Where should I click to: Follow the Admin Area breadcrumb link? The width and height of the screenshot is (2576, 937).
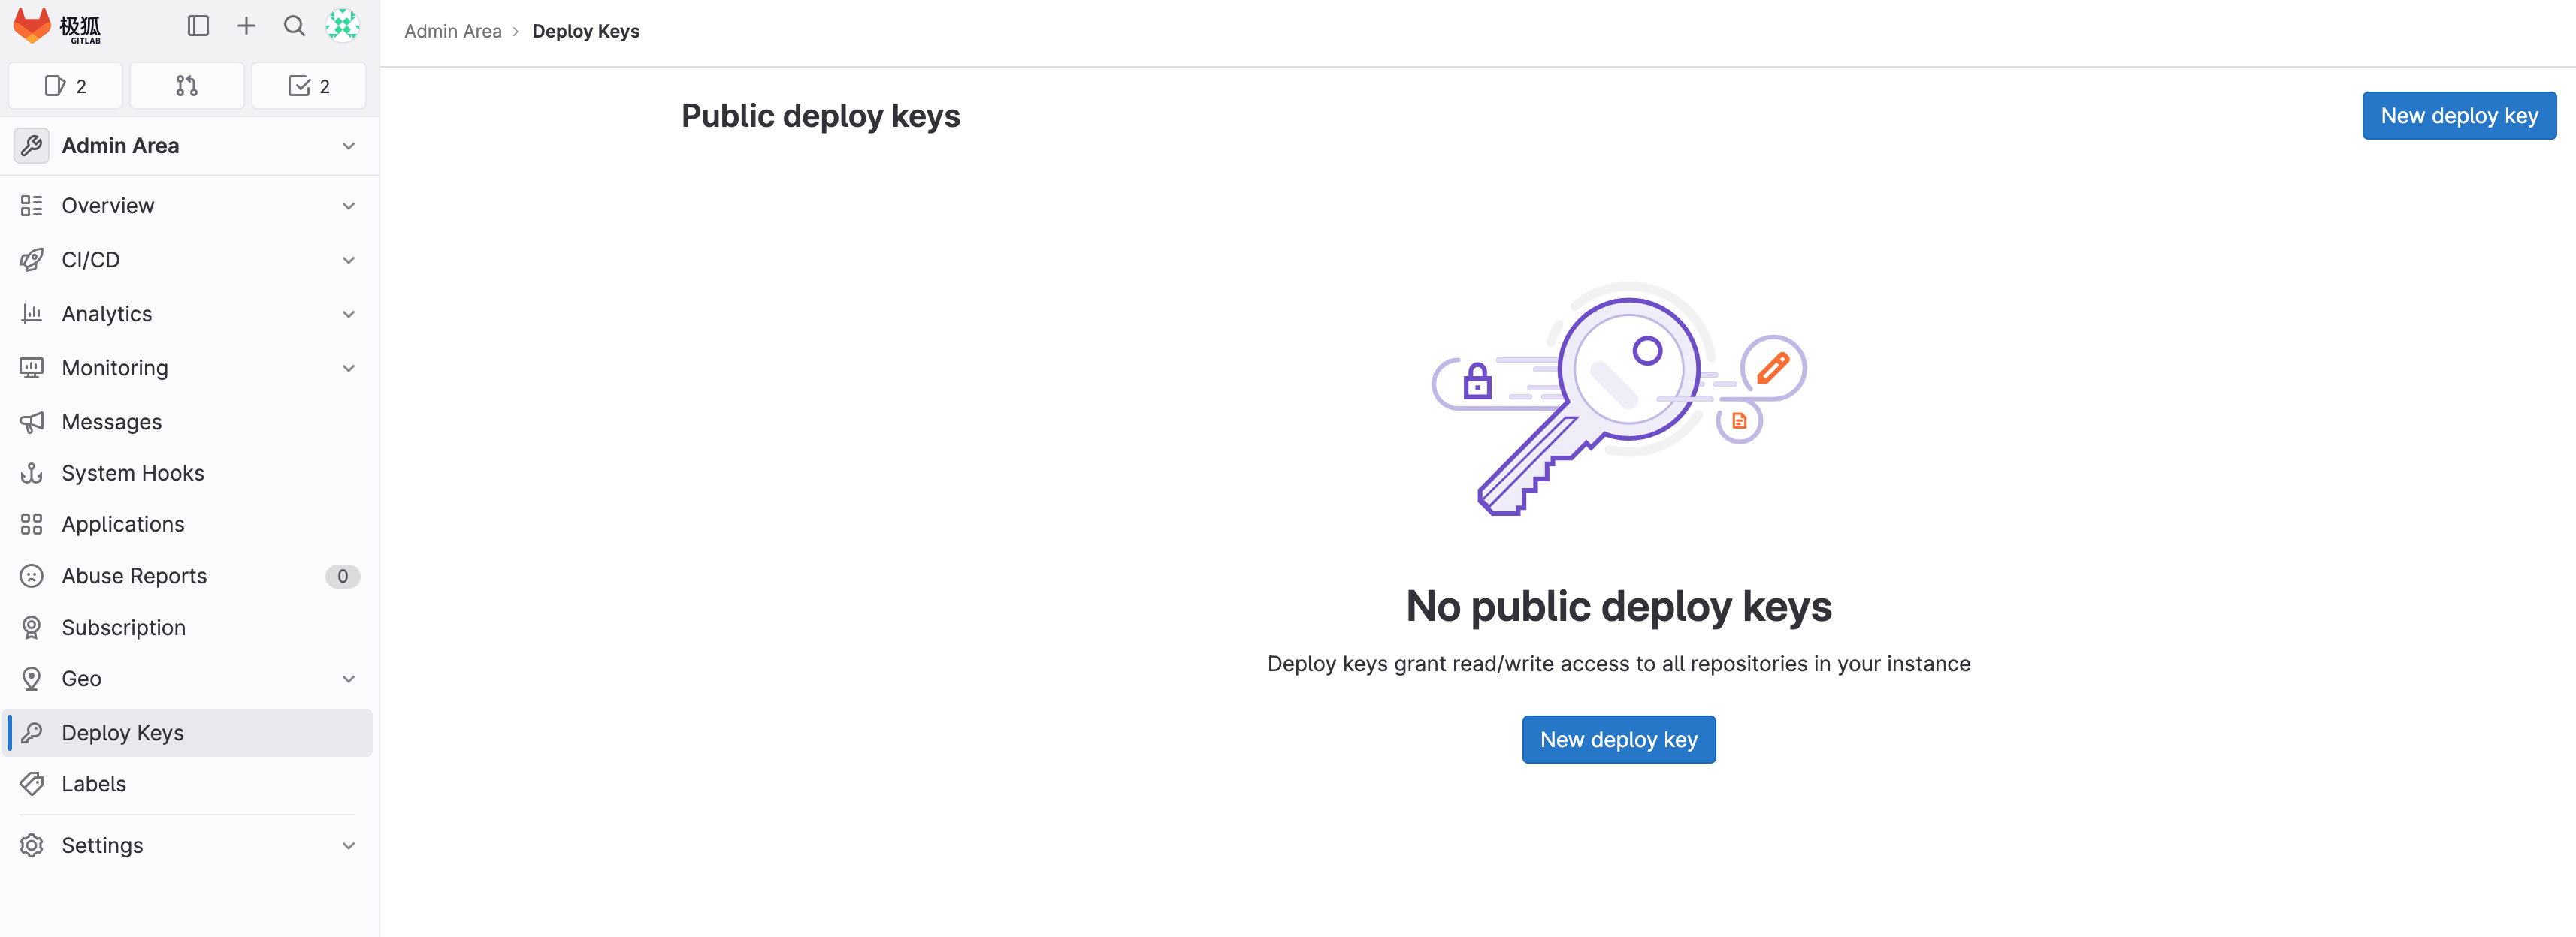coord(452,31)
